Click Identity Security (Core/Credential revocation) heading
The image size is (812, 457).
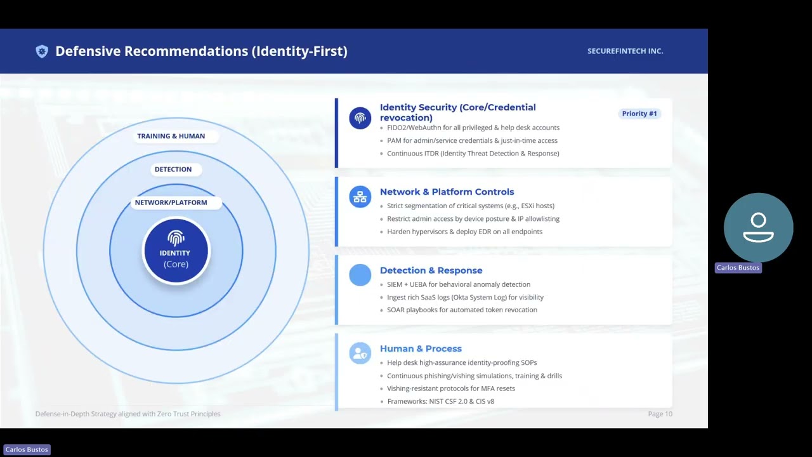457,112
